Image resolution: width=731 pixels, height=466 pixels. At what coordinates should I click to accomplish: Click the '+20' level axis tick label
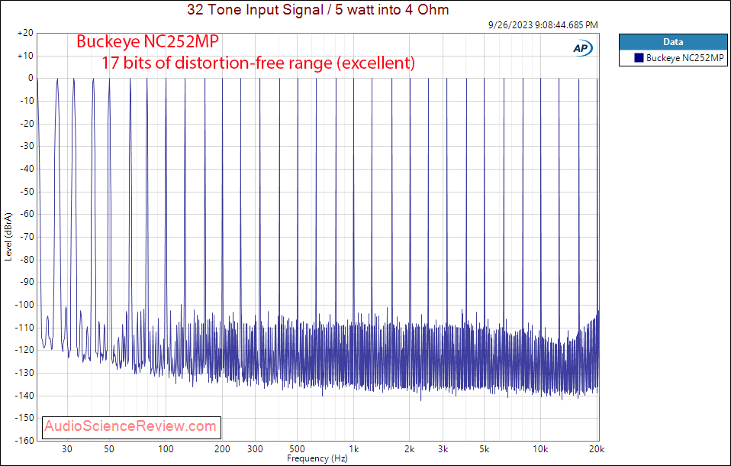point(25,33)
